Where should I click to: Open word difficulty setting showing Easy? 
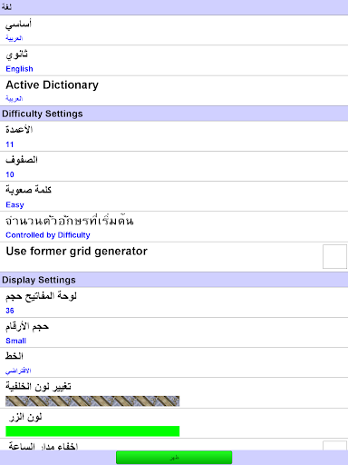pos(174,196)
